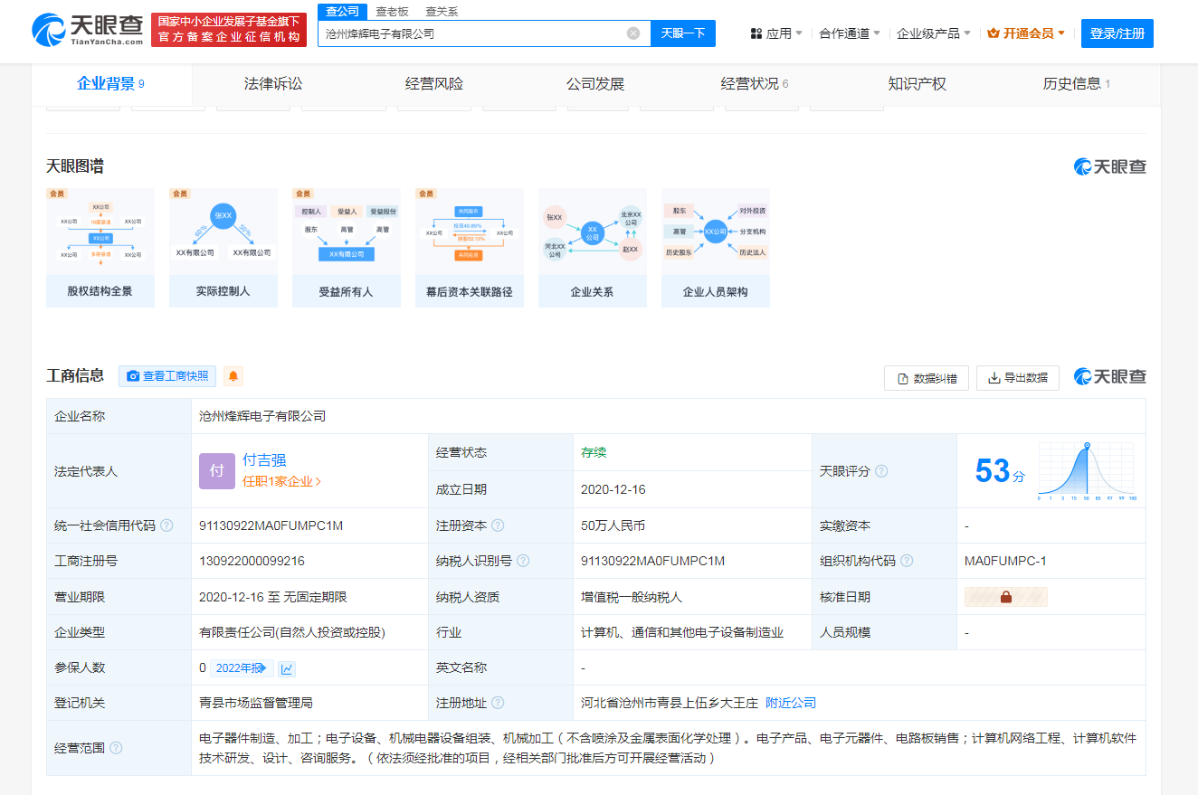Screen dimensions: 1198x795
Task: Select the 法律诉讼 tab
Action: click(273, 84)
